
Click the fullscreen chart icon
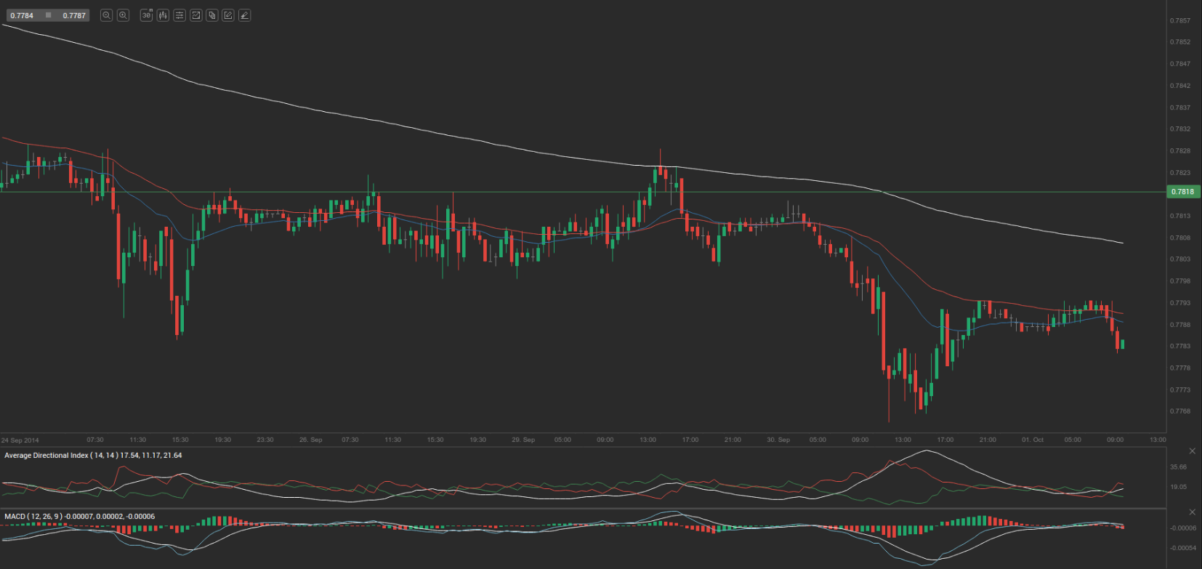pyautogui.click(x=195, y=15)
